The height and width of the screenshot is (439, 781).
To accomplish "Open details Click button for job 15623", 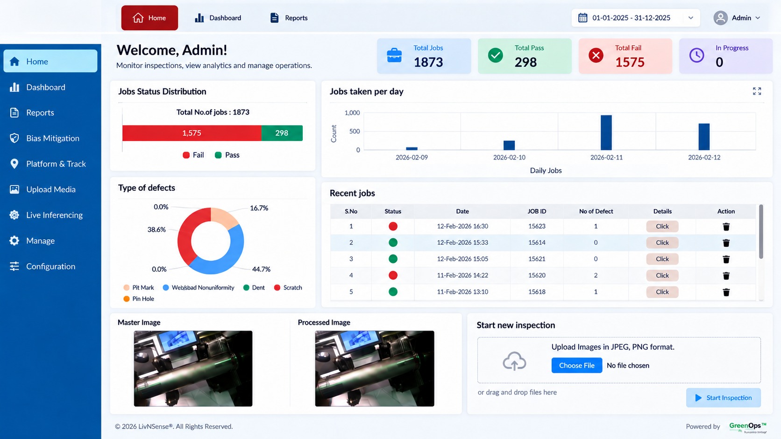I will pyautogui.click(x=662, y=226).
